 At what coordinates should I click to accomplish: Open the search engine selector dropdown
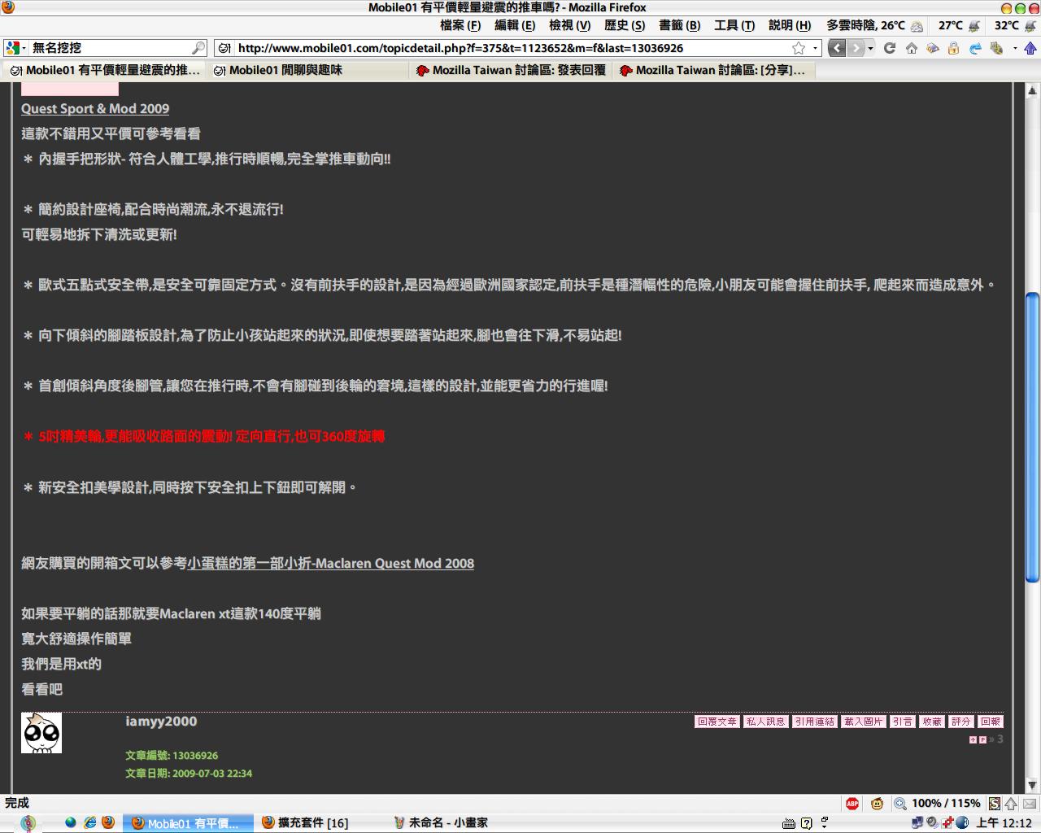pyautogui.click(x=16, y=48)
